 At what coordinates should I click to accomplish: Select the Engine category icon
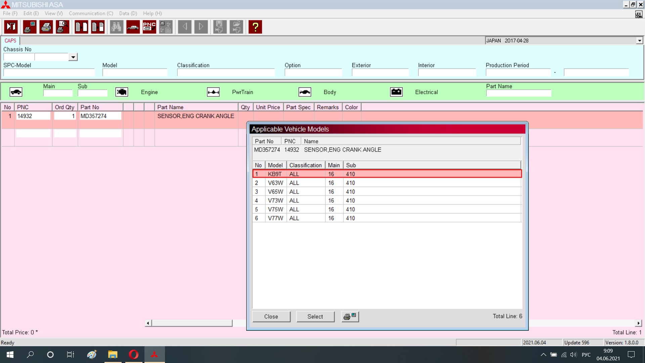pos(122,92)
